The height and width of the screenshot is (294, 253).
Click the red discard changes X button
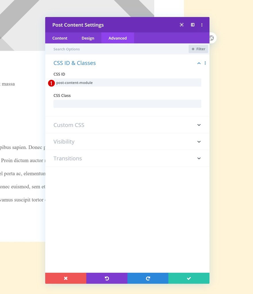pyautogui.click(x=66, y=278)
